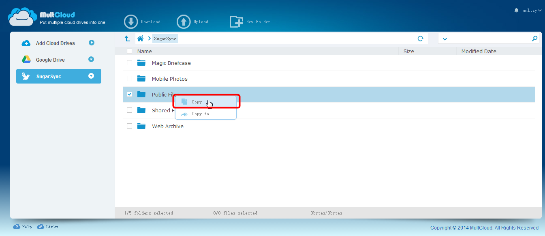Click the SugarSync bird icon

(x=26, y=76)
